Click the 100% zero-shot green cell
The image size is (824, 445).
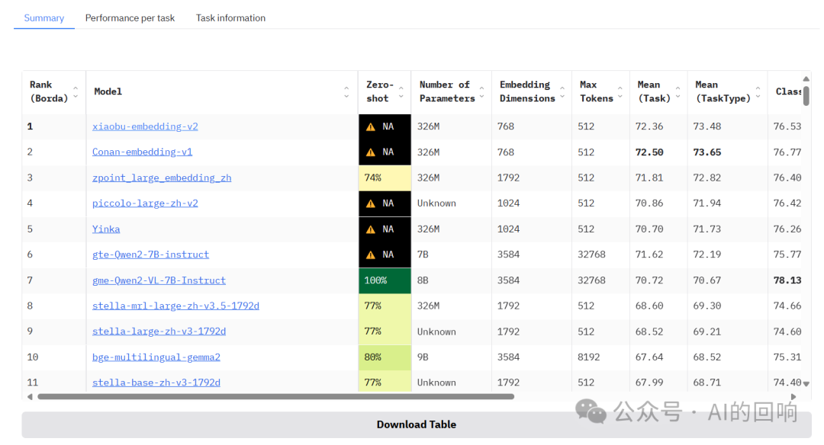click(x=385, y=280)
